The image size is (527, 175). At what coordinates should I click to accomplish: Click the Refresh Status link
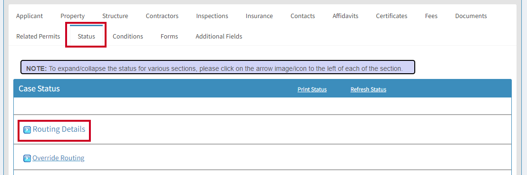tap(368, 89)
